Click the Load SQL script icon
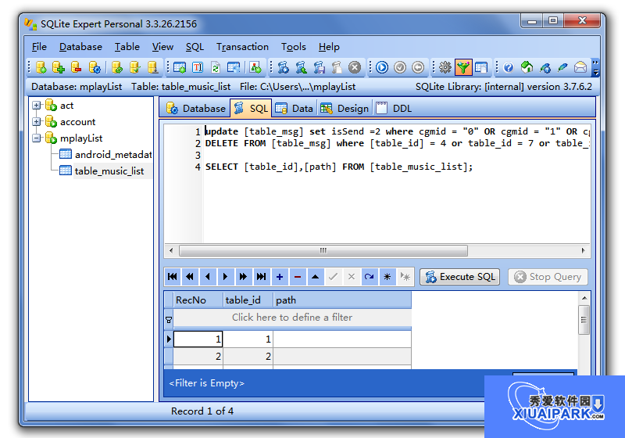This screenshot has height=438, width=625. coord(301,67)
